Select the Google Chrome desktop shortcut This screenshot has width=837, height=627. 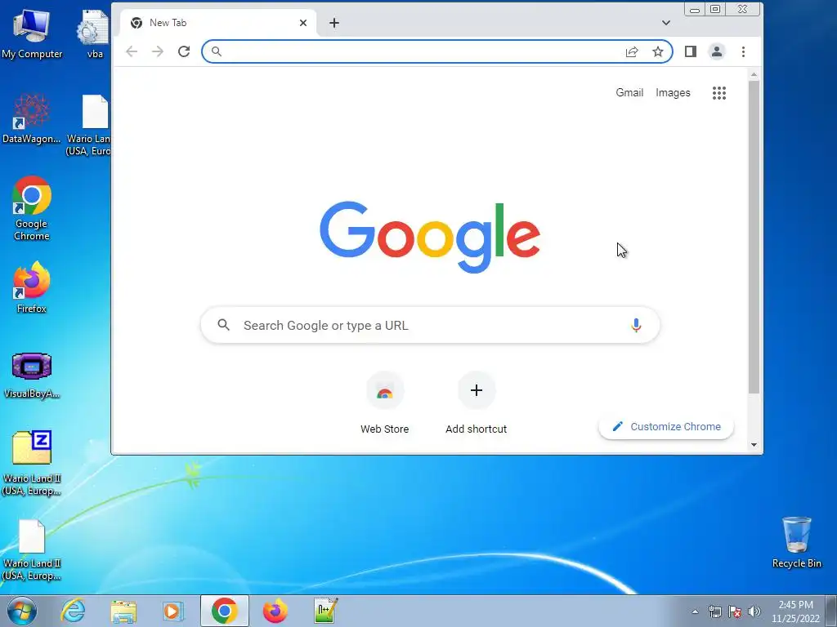(32, 208)
